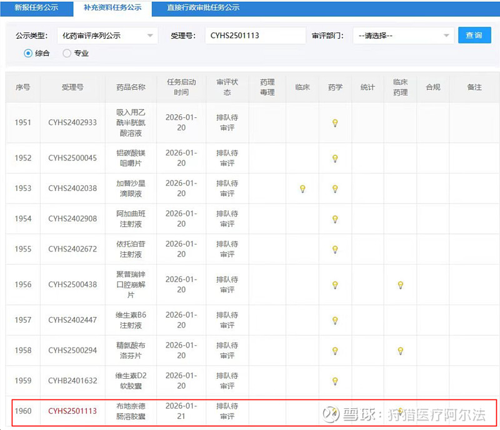Click the 合规 column header

432,87
